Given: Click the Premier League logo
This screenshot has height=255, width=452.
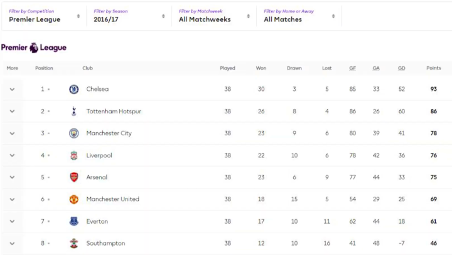Looking at the screenshot, I should (x=34, y=48).
